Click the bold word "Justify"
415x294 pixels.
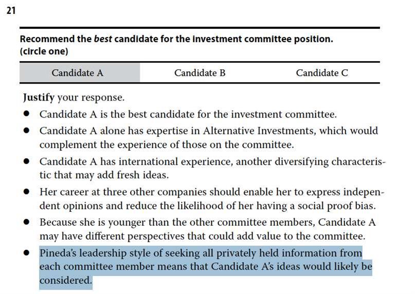click(39, 97)
